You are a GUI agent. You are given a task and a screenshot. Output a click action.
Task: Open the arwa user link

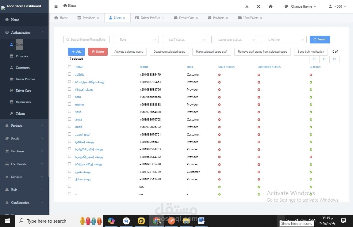click(x=79, y=119)
